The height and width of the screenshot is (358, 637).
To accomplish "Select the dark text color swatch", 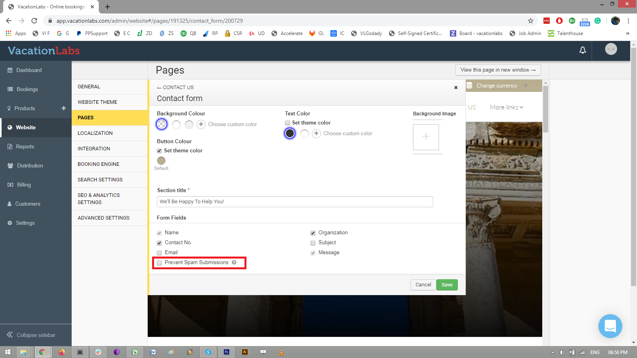I will coord(290,134).
